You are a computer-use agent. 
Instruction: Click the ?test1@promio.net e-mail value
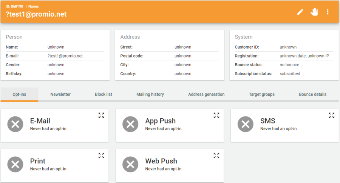(x=65, y=56)
